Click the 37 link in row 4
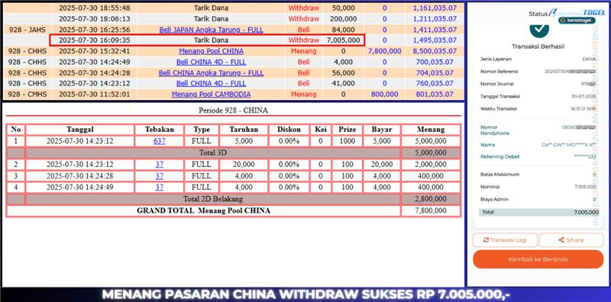 (x=160, y=187)
